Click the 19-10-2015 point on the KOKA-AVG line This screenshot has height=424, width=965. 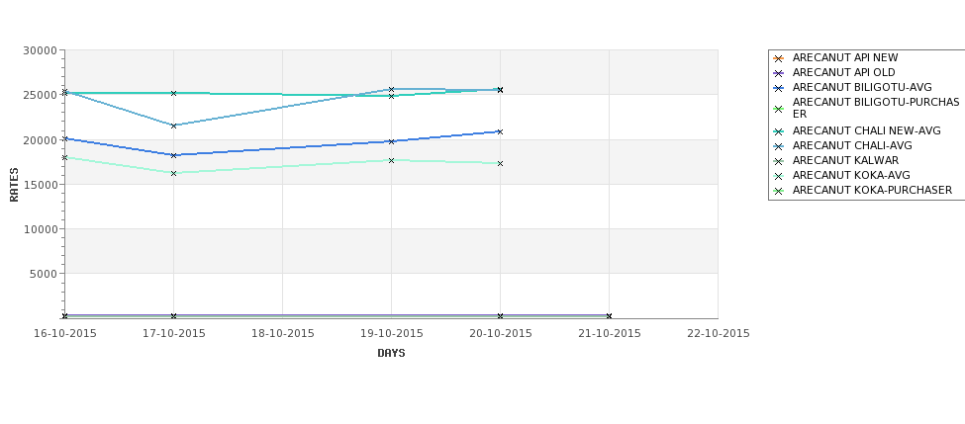391,160
